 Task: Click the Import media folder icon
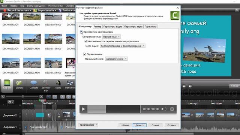(x=35, y=10)
